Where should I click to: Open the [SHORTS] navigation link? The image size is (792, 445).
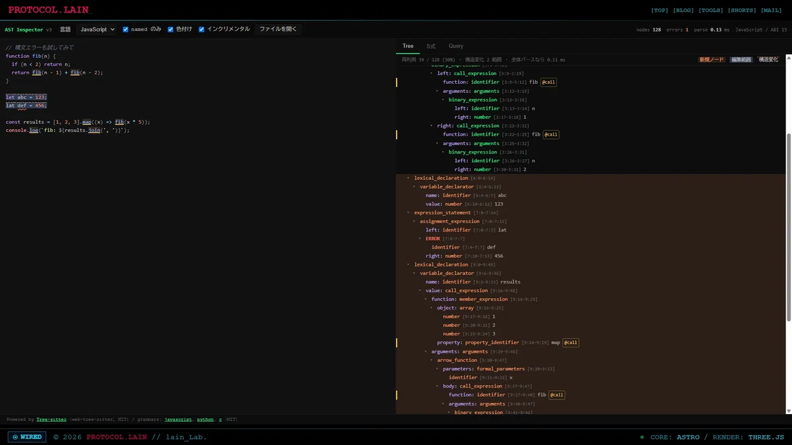point(742,11)
